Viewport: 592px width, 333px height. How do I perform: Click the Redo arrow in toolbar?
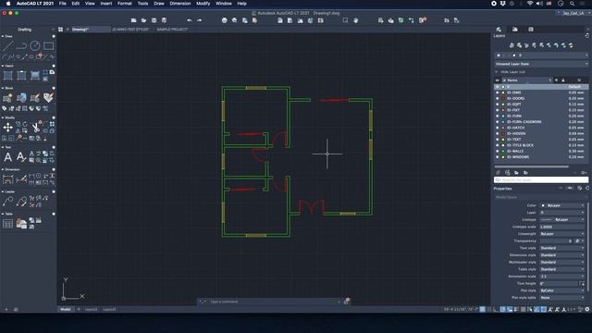200,20
